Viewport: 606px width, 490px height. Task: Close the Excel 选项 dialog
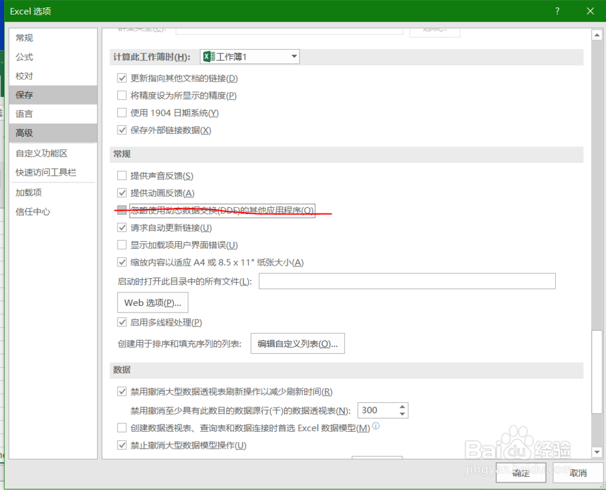pyautogui.click(x=590, y=11)
